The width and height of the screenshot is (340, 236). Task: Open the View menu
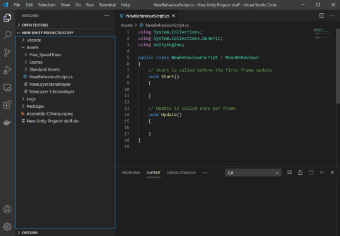(x=65, y=5)
